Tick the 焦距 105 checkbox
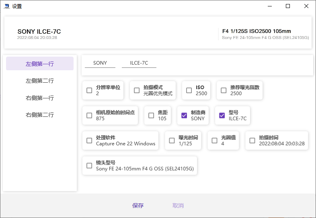 151,116
